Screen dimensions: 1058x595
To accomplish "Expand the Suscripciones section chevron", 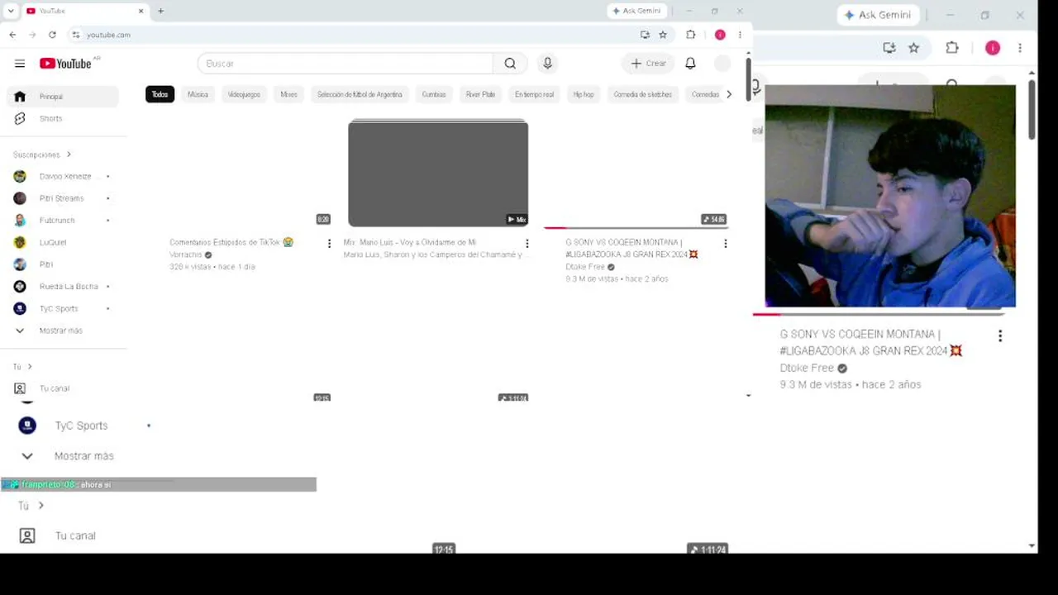I will (x=69, y=155).
